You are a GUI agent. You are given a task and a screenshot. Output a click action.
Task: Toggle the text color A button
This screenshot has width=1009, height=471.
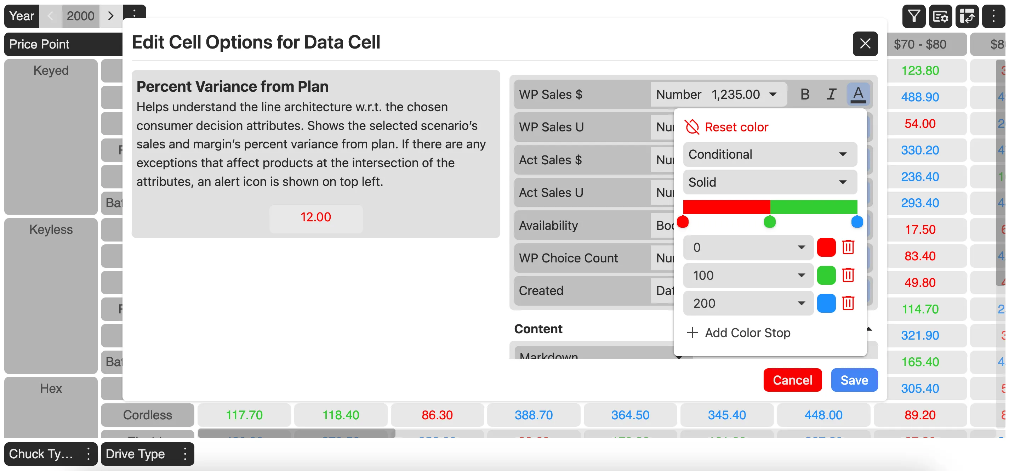click(858, 94)
